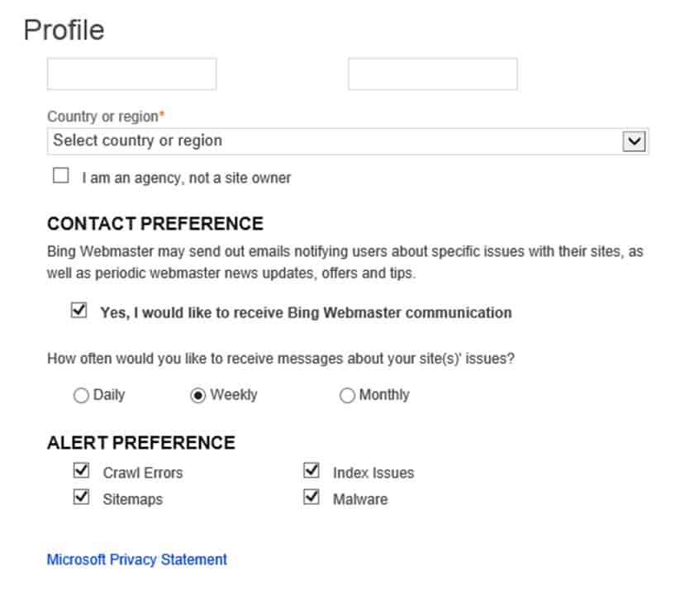The height and width of the screenshot is (590, 689).
Task: Click the first empty name input box
Action: [132, 74]
